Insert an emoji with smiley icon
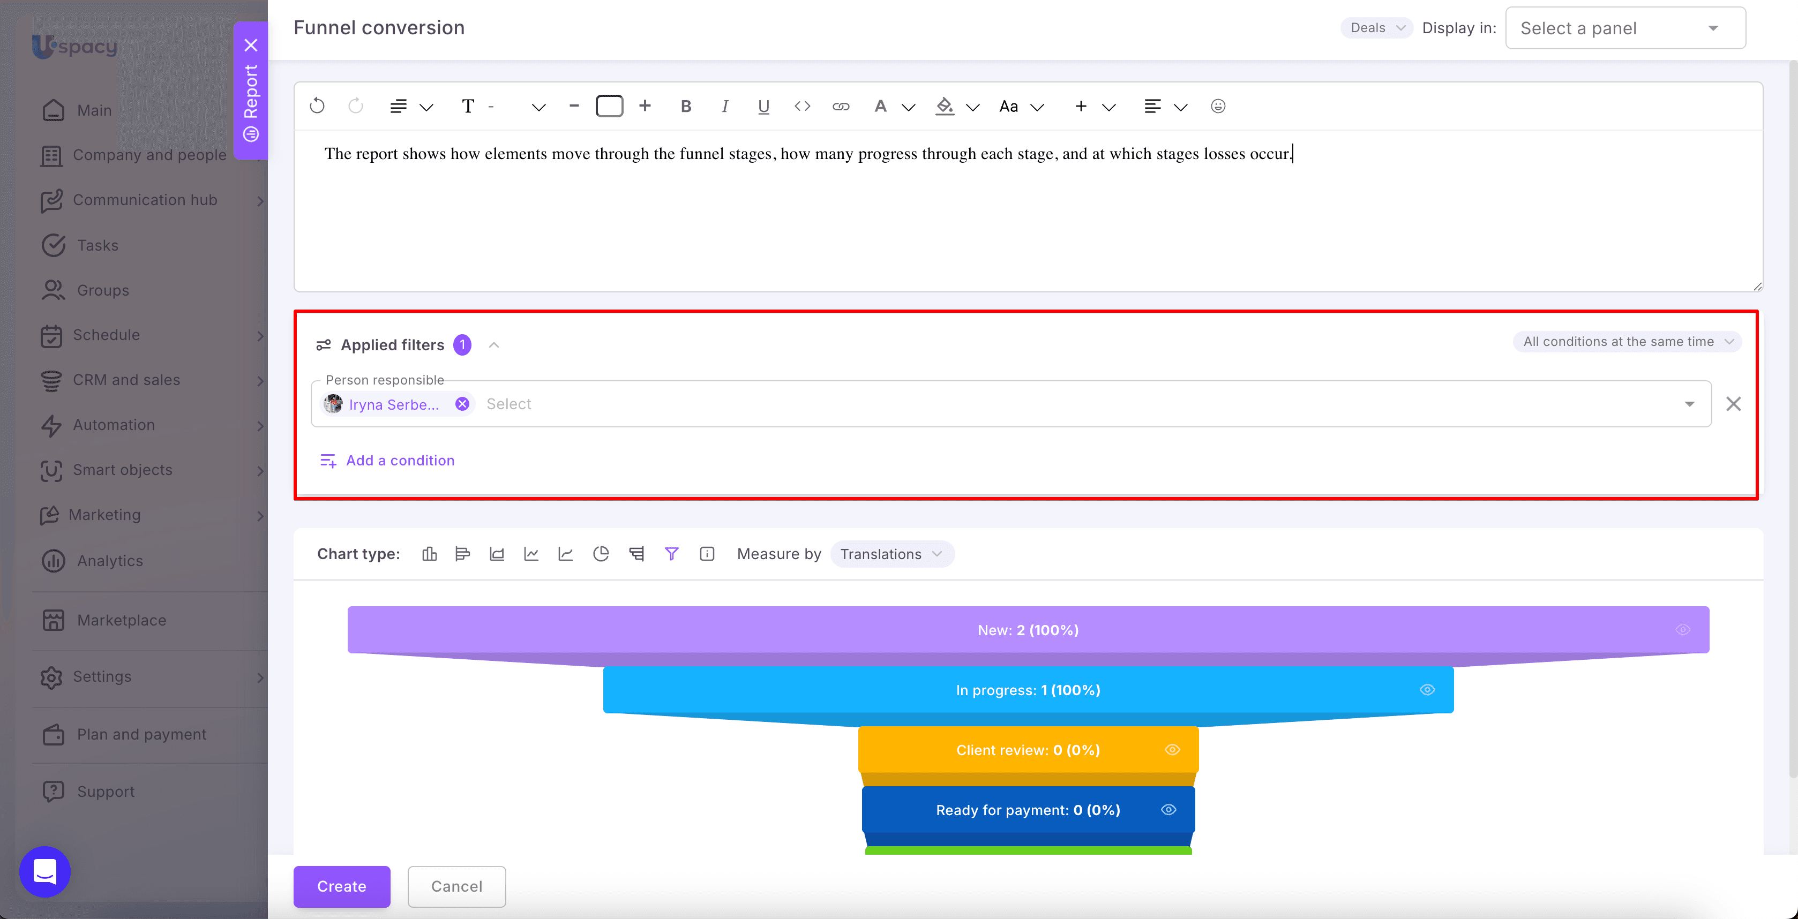This screenshot has width=1798, height=919. point(1217,106)
